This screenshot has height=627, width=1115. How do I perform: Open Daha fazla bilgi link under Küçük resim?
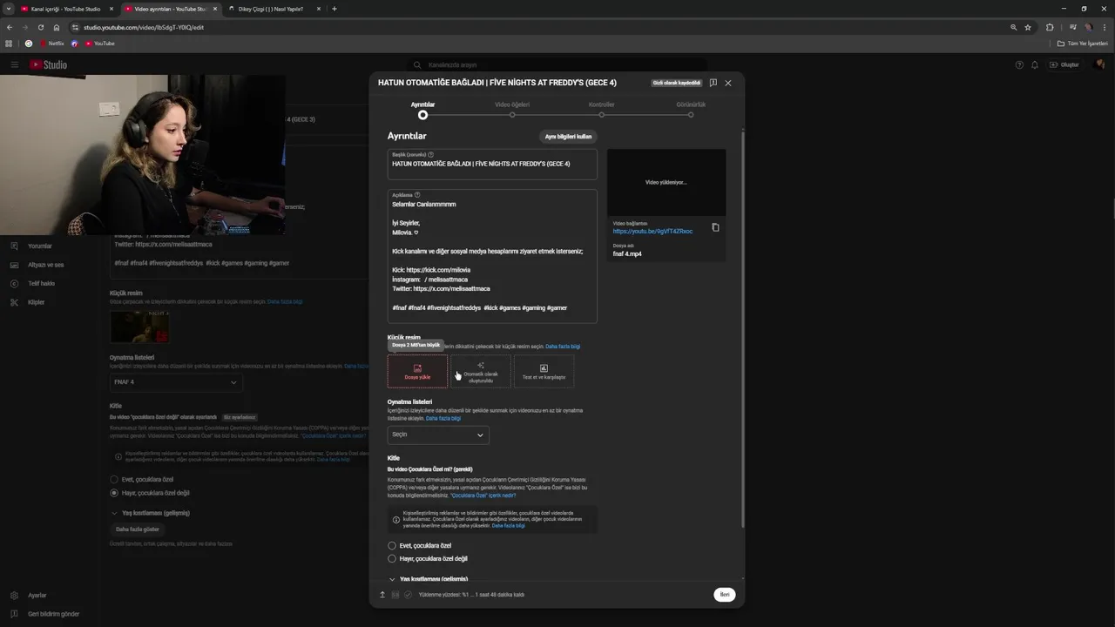(x=563, y=347)
